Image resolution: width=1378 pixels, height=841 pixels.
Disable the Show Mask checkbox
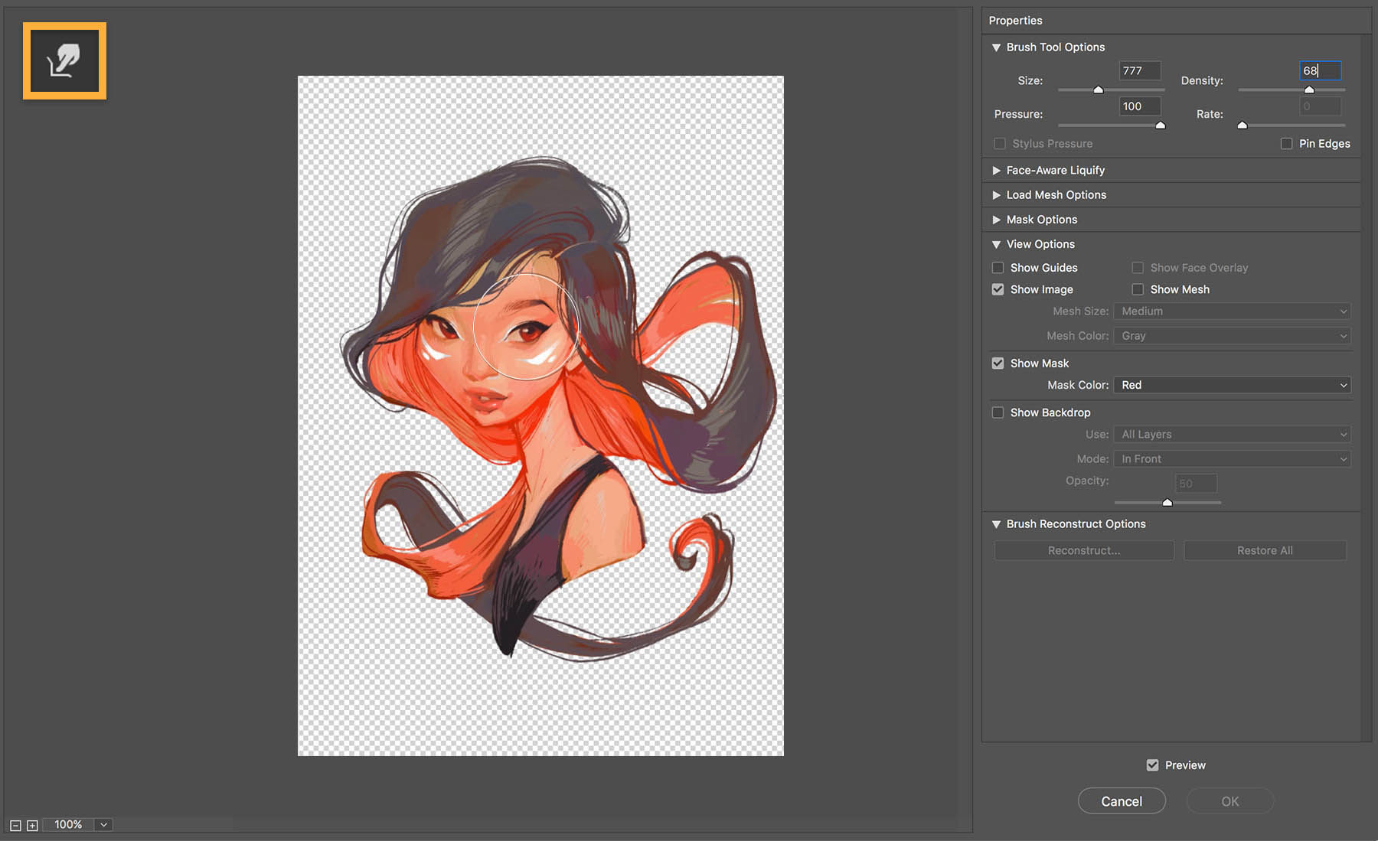tap(998, 363)
